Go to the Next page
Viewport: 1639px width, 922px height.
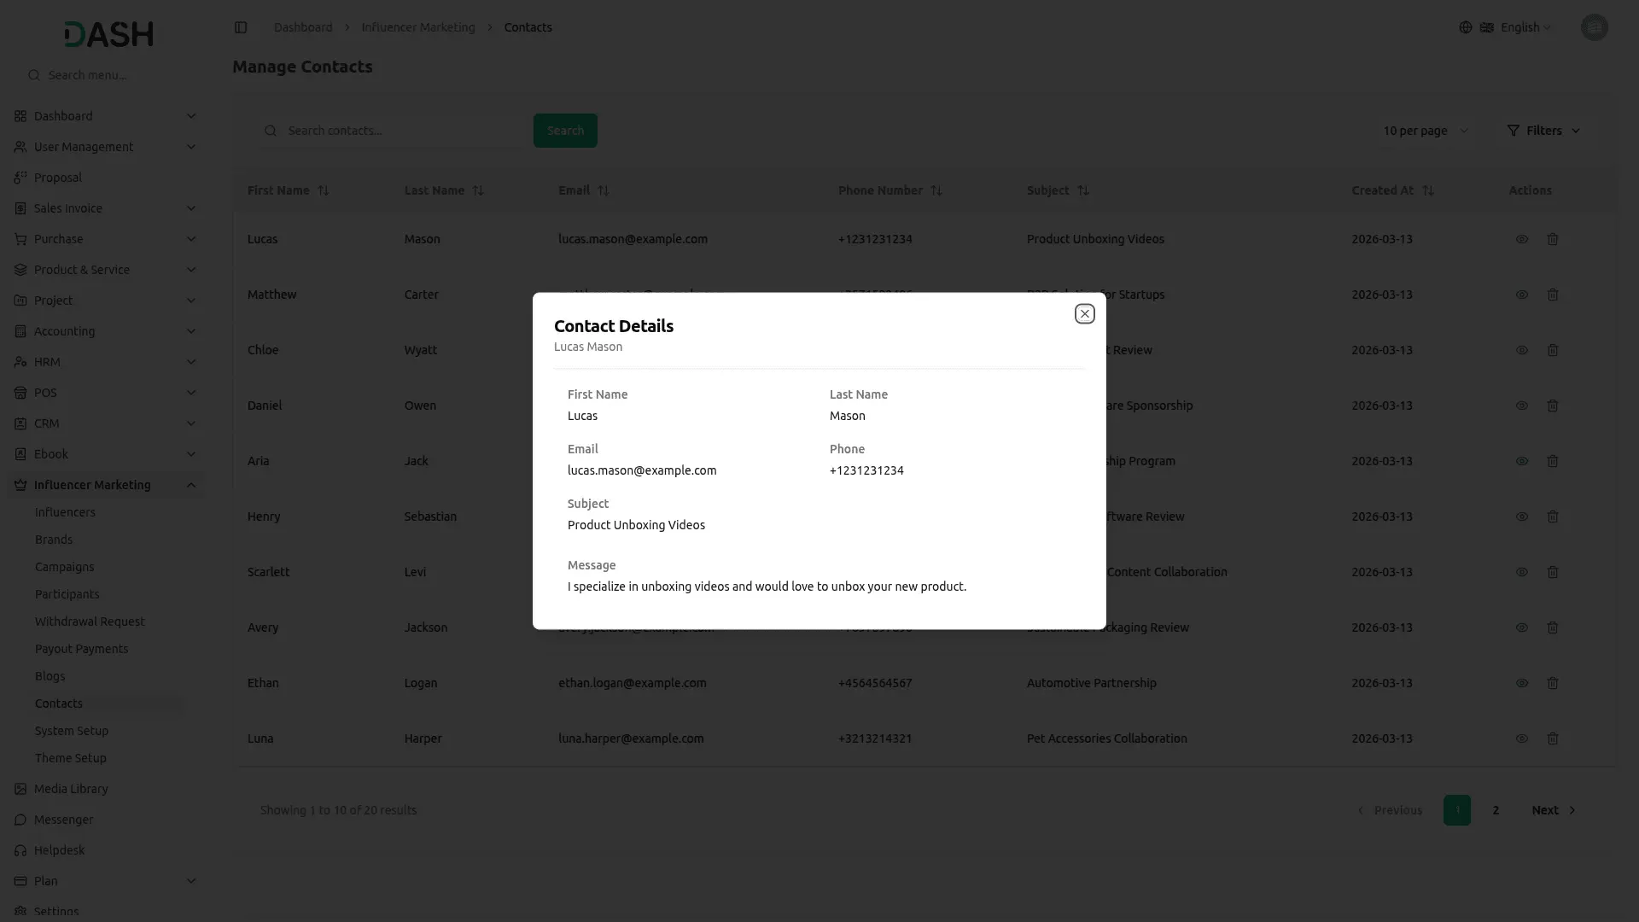coord(1554,810)
